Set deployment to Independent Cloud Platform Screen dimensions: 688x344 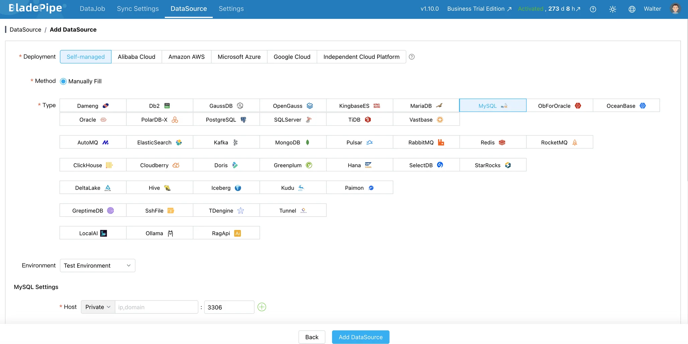tap(361, 57)
